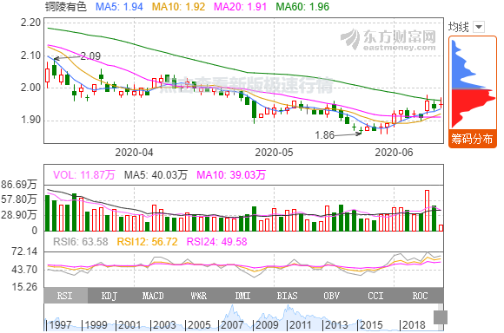Jump to 2011 on the history timeline
This screenshot has width=504, height=333.
point(301,325)
